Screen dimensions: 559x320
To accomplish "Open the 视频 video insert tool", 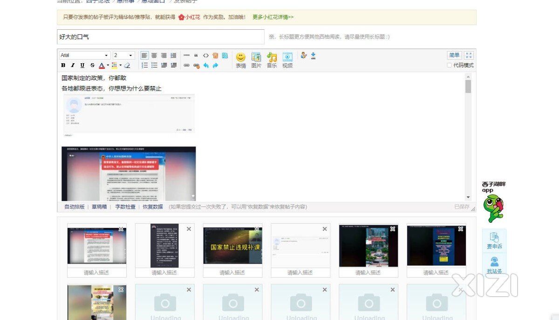I will pos(287,60).
